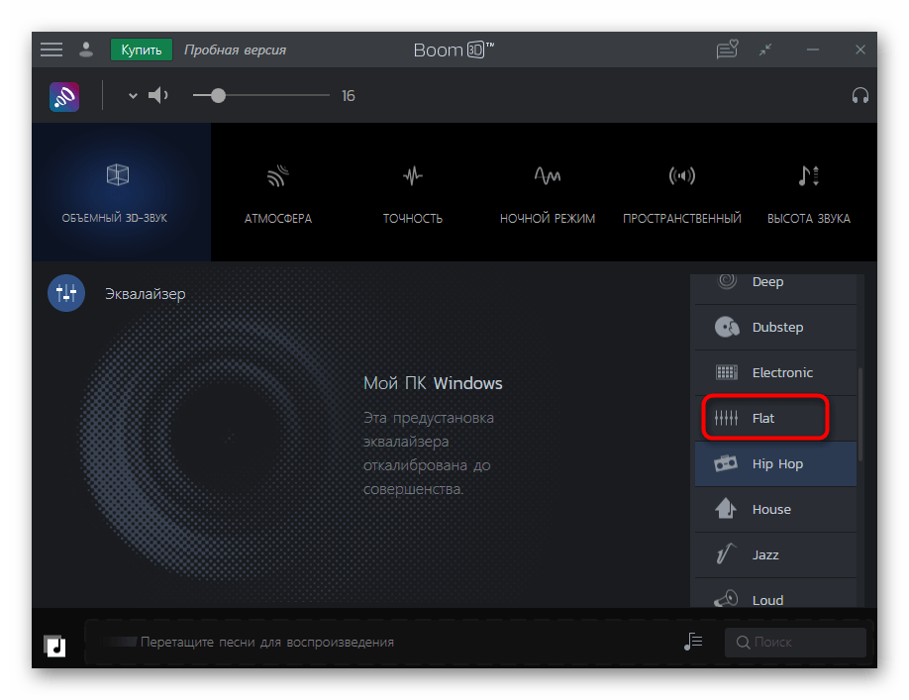Click the Dubstep vinyl disc icon
Viewport: 909px width, 700px height.
click(727, 328)
